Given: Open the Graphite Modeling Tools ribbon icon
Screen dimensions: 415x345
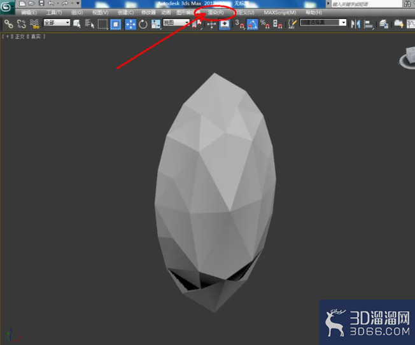Looking at the screenshot, I should [x=398, y=24].
